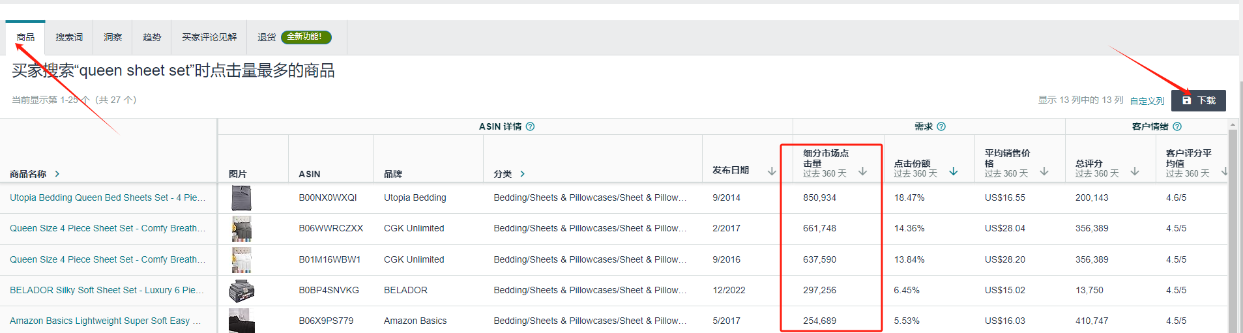Click the 需求 help icon
Viewport: 1243px width, 333px height.
(941, 126)
